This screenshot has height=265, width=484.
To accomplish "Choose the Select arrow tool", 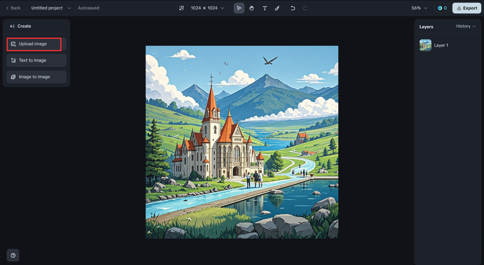I will (239, 8).
